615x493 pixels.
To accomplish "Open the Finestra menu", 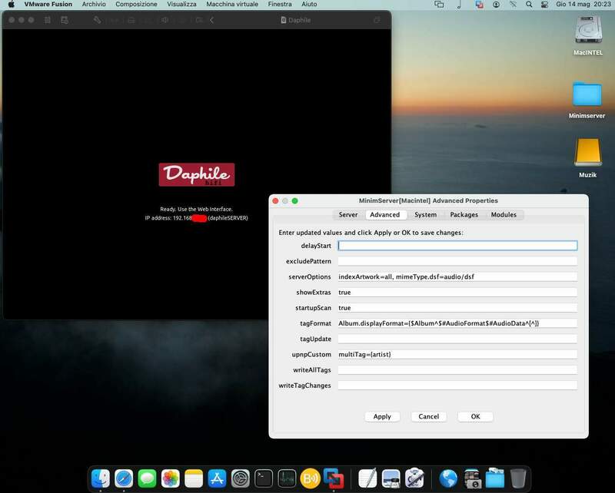I will (x=280, y=5).
